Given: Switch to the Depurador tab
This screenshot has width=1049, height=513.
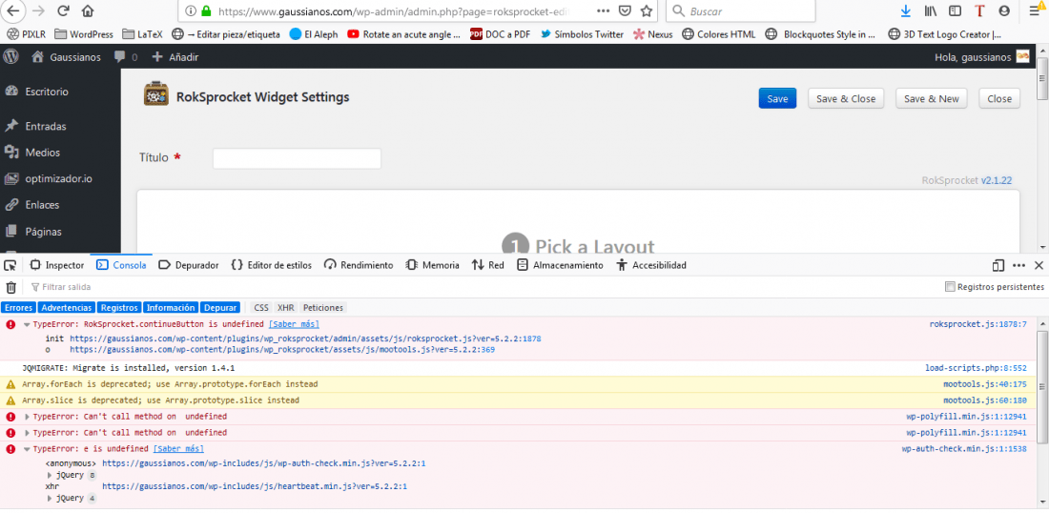Looking at the screenshot, I should [189, 265].
